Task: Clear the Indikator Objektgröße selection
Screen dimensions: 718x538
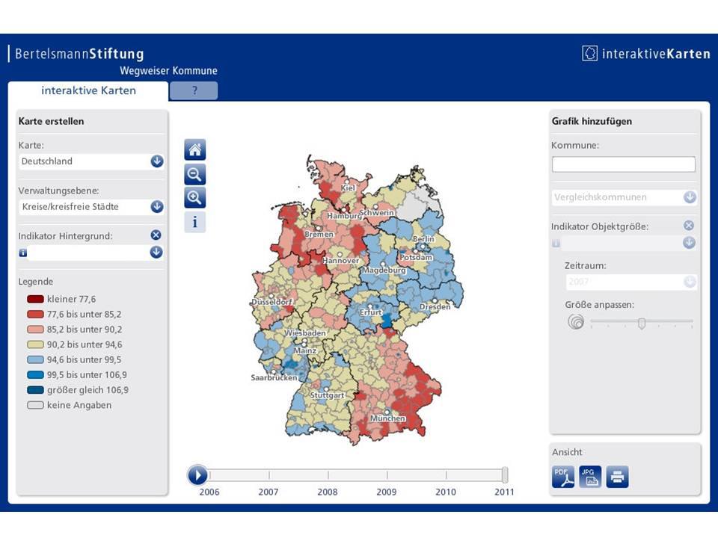Action: click(689, 226)
